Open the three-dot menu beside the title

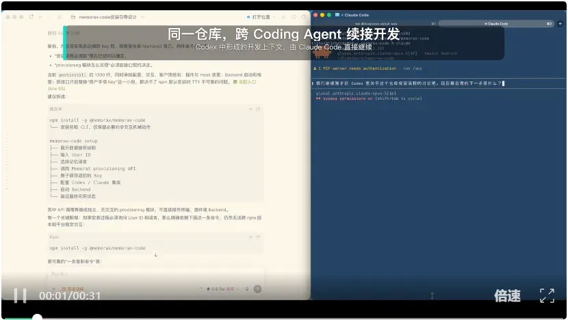[143, 17]
